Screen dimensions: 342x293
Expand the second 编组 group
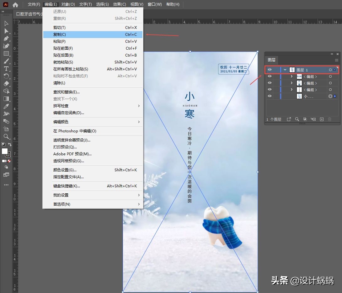coord(292,83)
